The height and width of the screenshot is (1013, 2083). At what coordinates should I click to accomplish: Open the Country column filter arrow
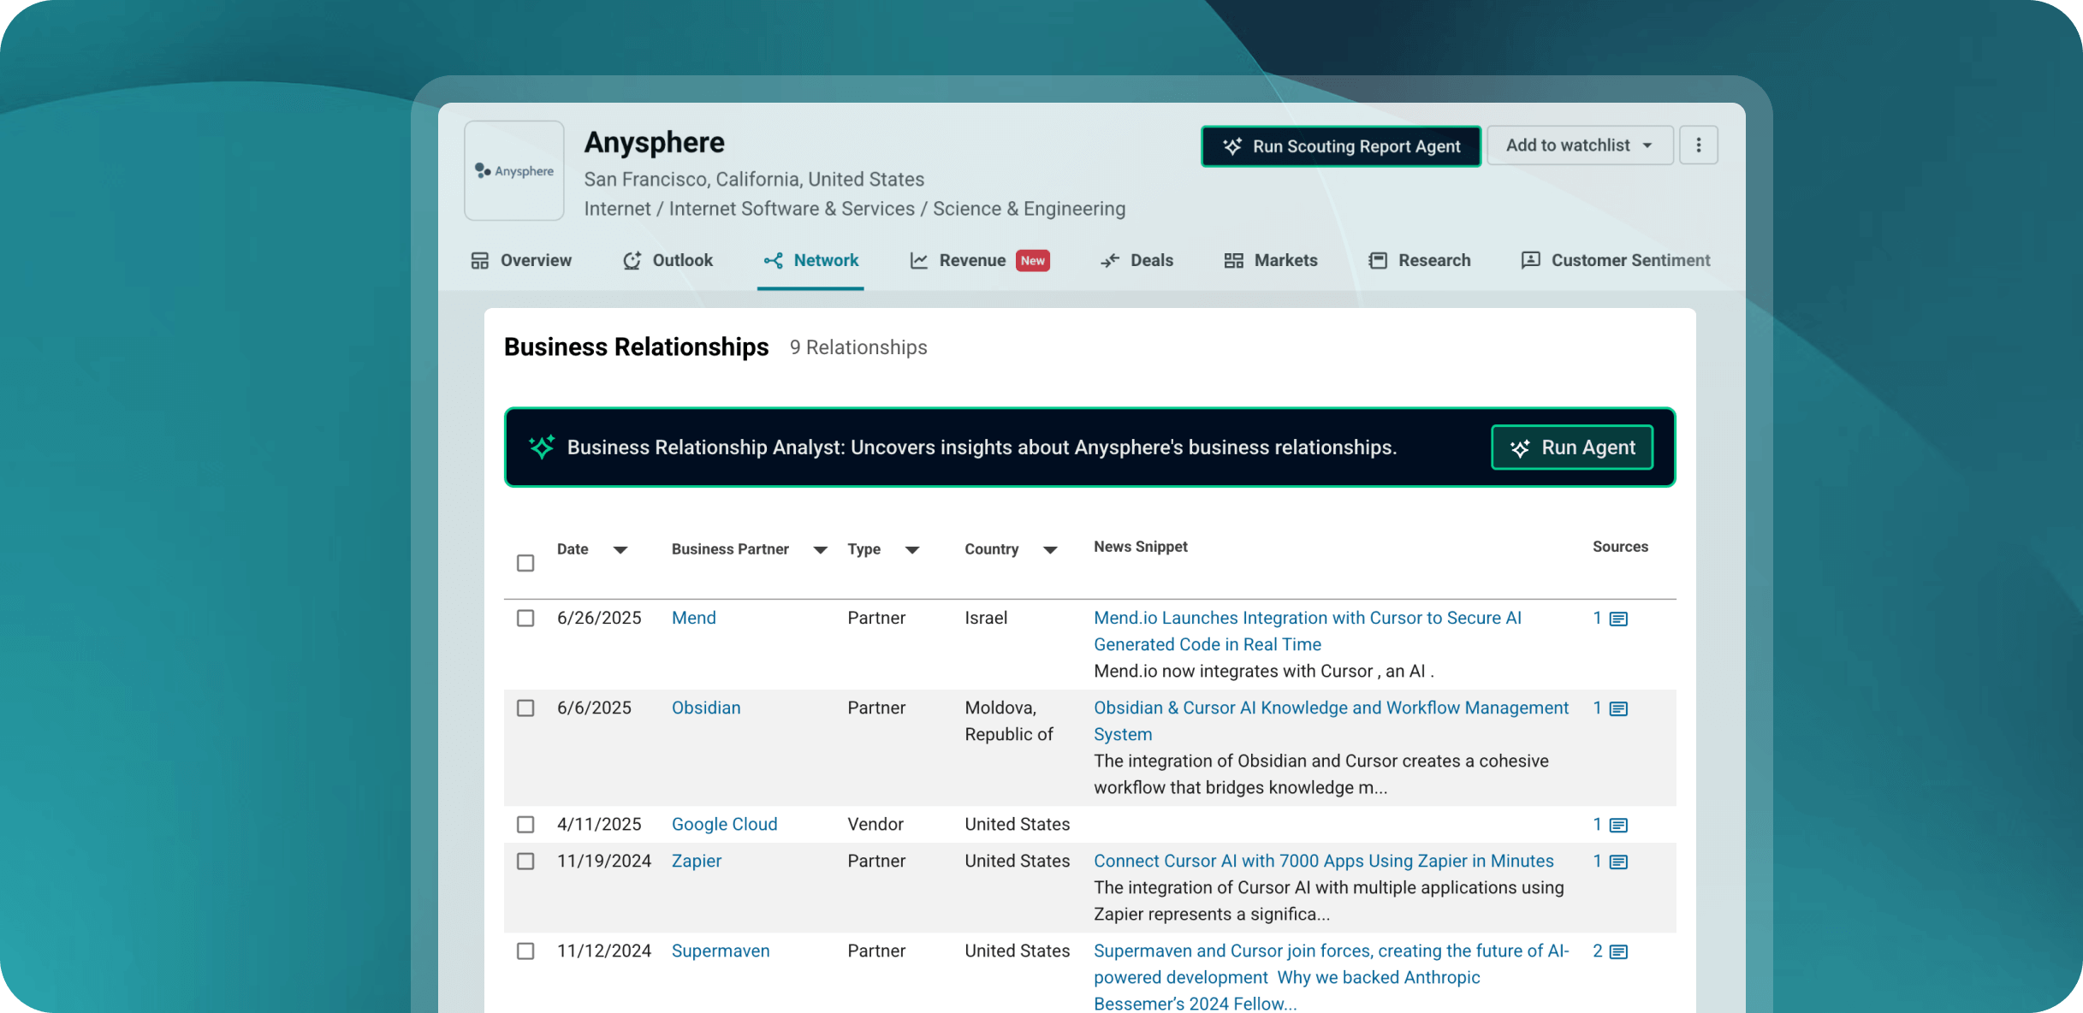(x=1050, y=550)
